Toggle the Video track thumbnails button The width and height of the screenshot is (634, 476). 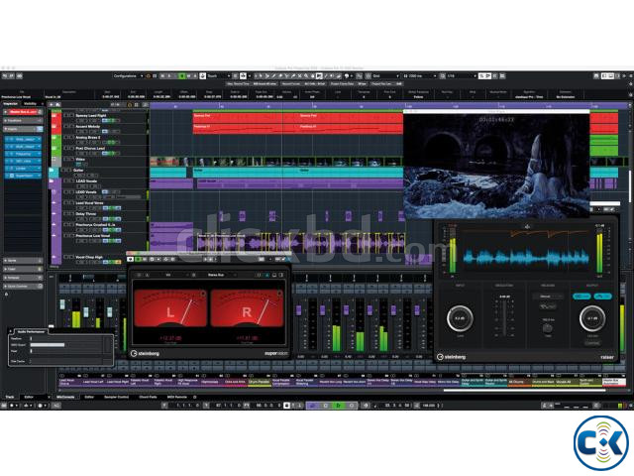pos(79,165)
